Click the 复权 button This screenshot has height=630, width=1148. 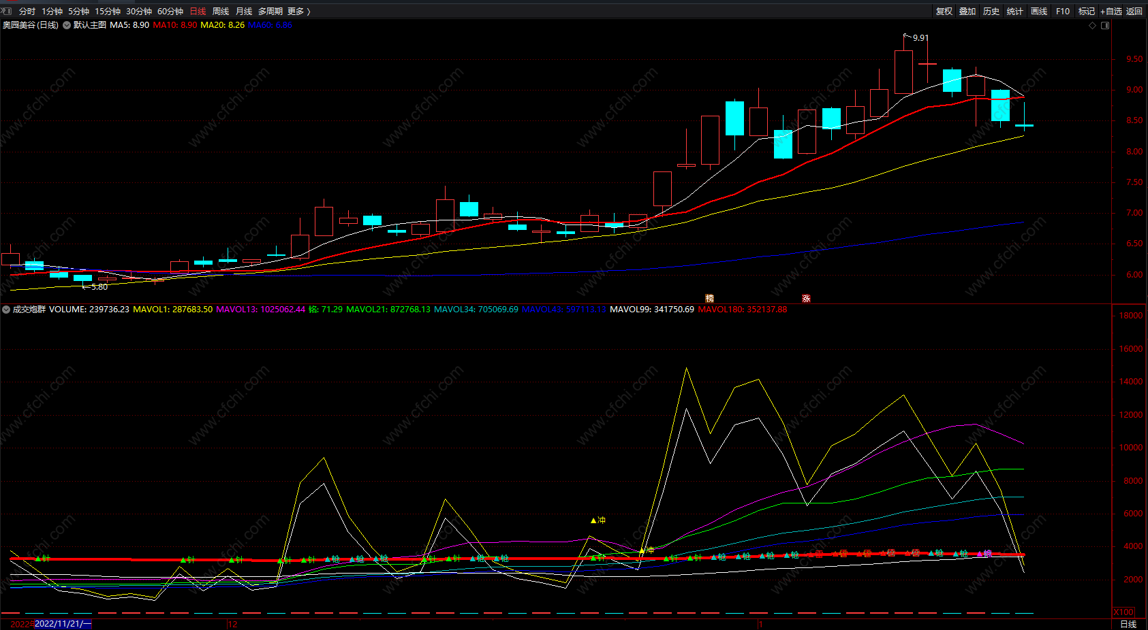point(944,12)
